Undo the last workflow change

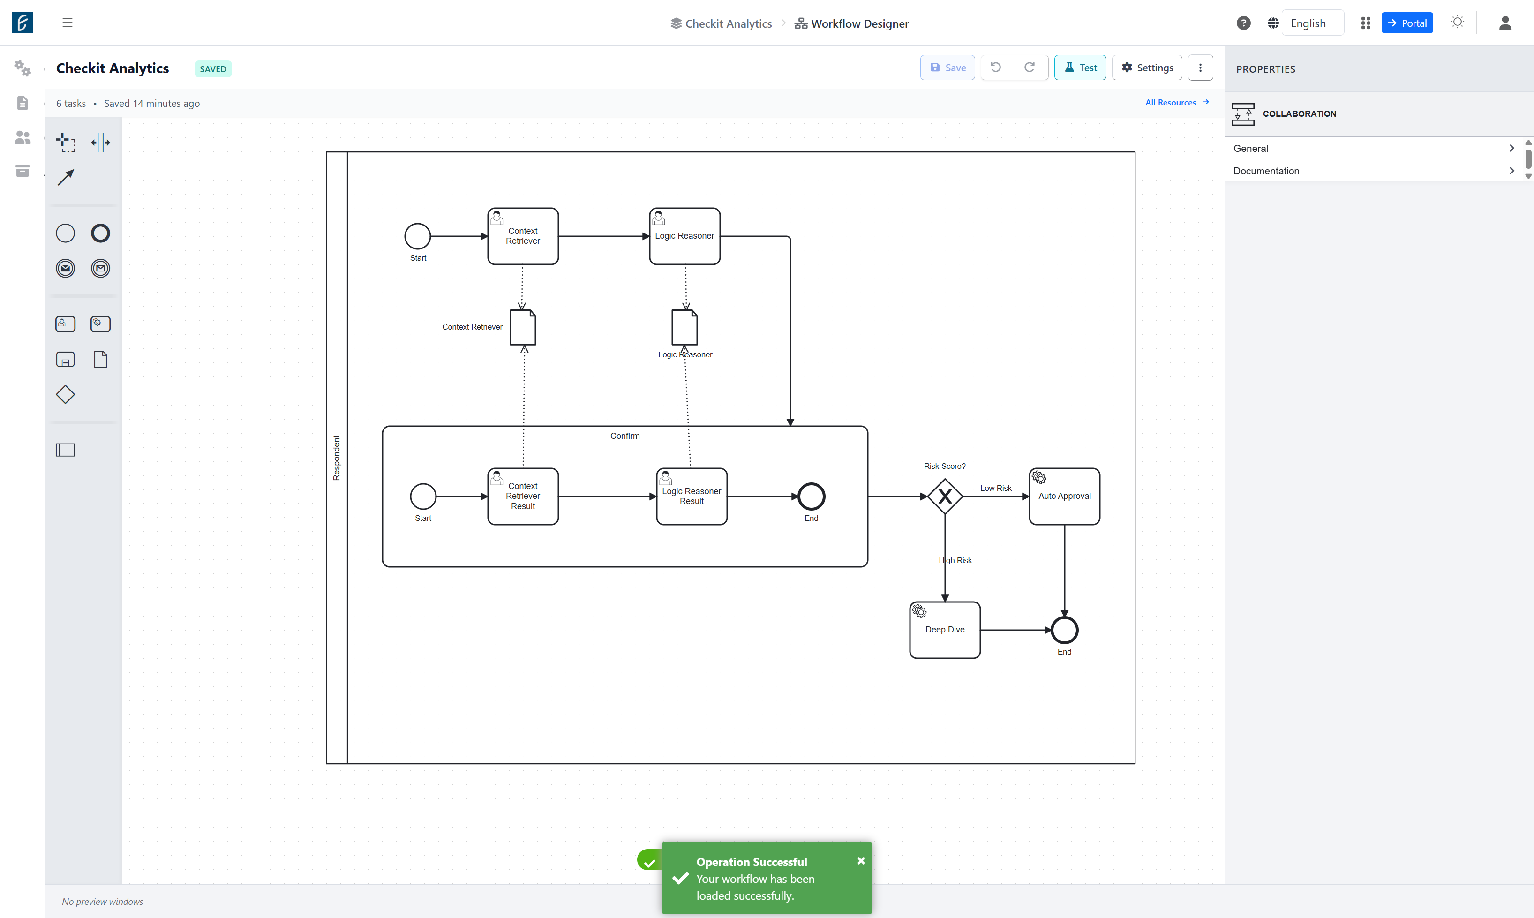coord(996,68)
